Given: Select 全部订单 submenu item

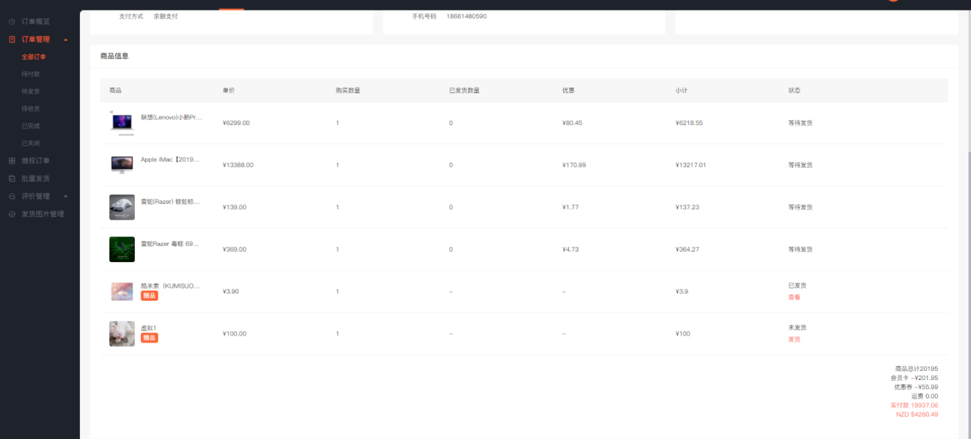Looking at the screenshot, I should [33, 57].
